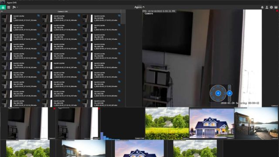Select the green meadow camera tile in the middle row

(x=167, y=123)
